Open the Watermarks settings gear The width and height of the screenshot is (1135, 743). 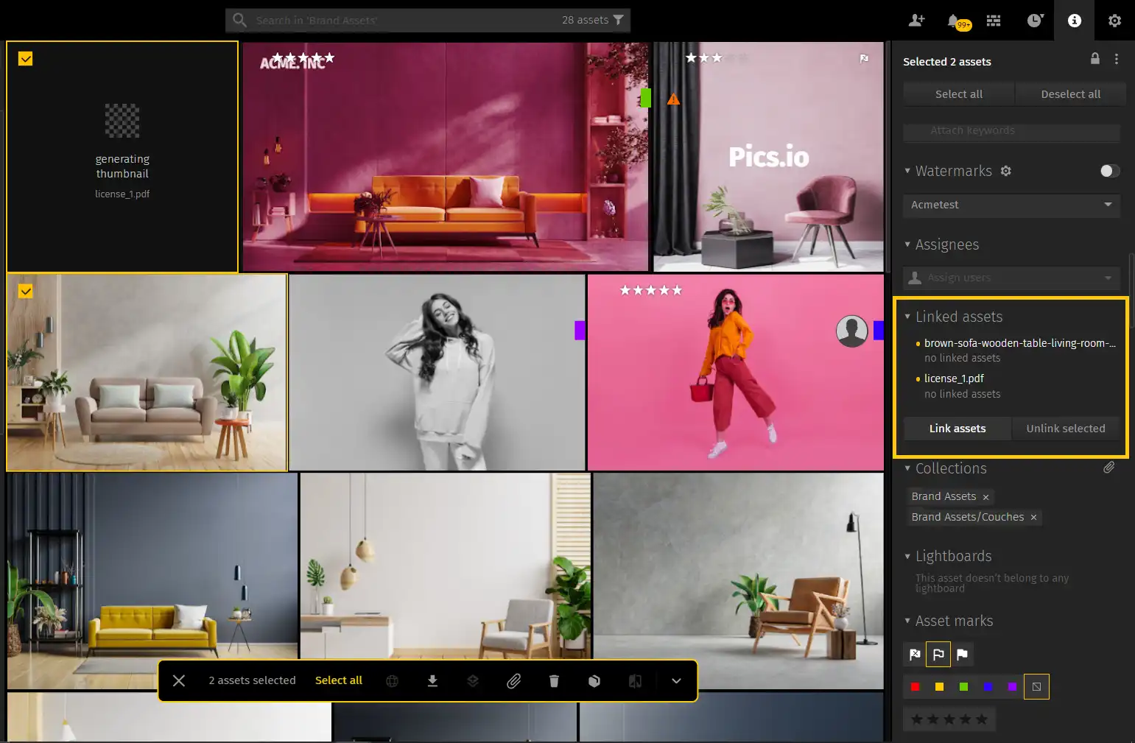(1005, 170)
